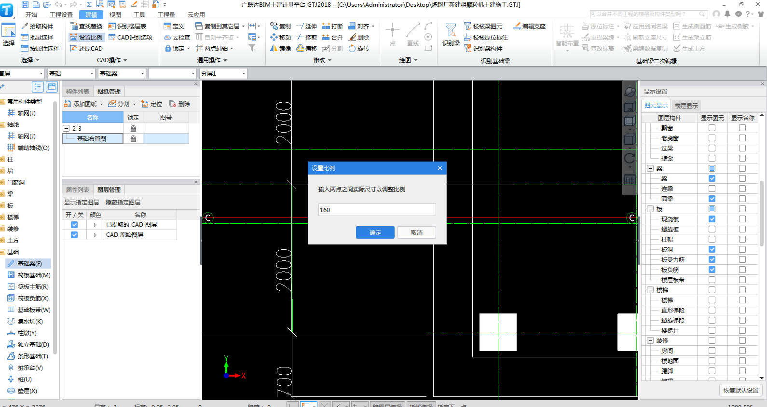Open CAD识别选项 recognition options

(130, 37)
